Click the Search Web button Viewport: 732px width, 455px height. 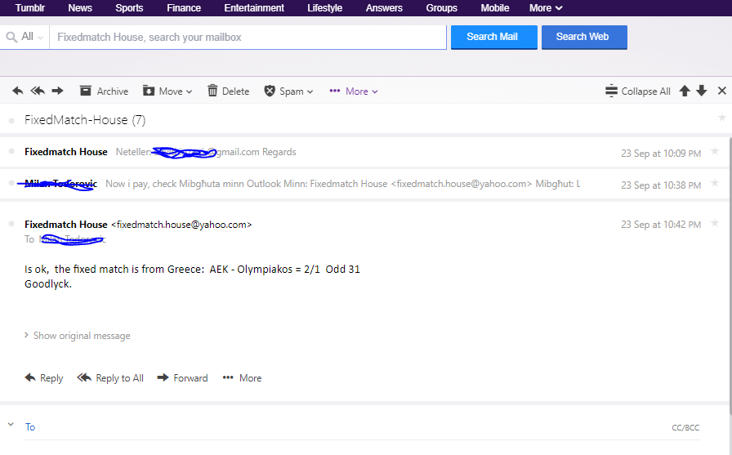(x=584, y=37)
